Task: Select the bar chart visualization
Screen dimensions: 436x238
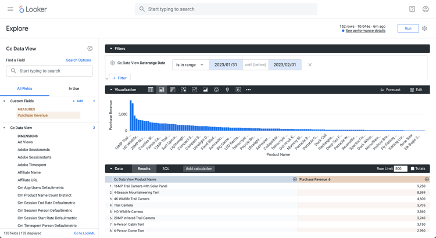Action: pyautogui.click(x=173, y=90)
